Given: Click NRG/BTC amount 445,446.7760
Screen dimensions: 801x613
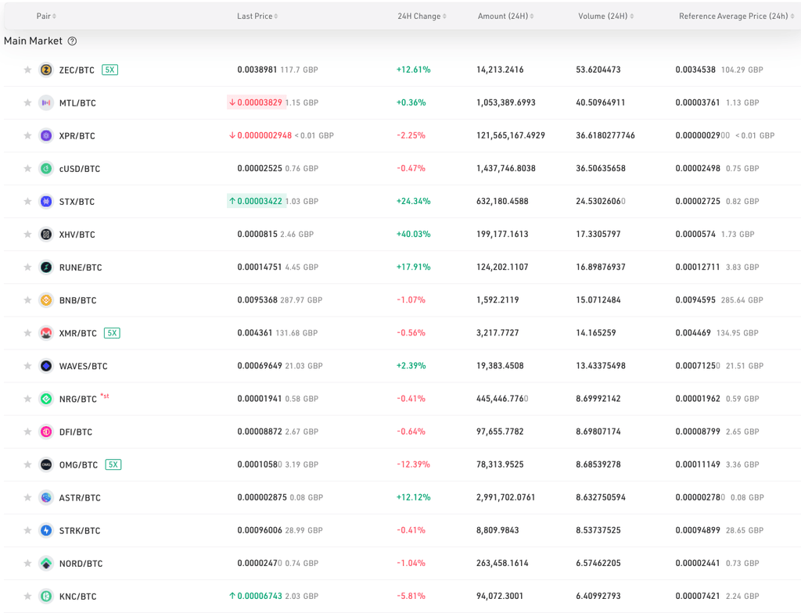Looking at the screenshot, I should (x=502, y=399).
